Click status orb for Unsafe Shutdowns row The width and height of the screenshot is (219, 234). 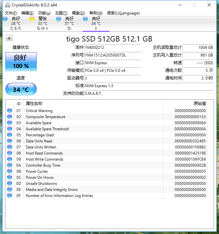tap(10, 184)
